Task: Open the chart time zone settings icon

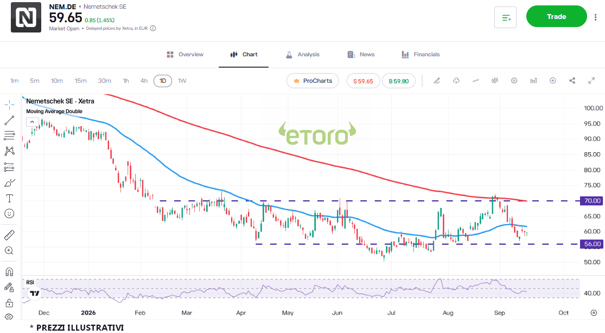Action: 594,312
